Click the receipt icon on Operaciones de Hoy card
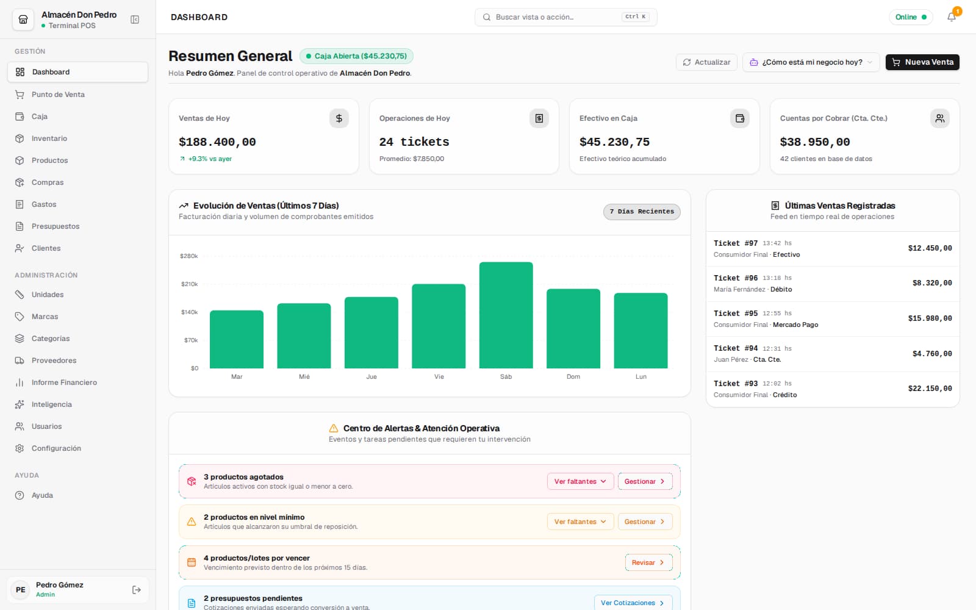 point(539,118)
